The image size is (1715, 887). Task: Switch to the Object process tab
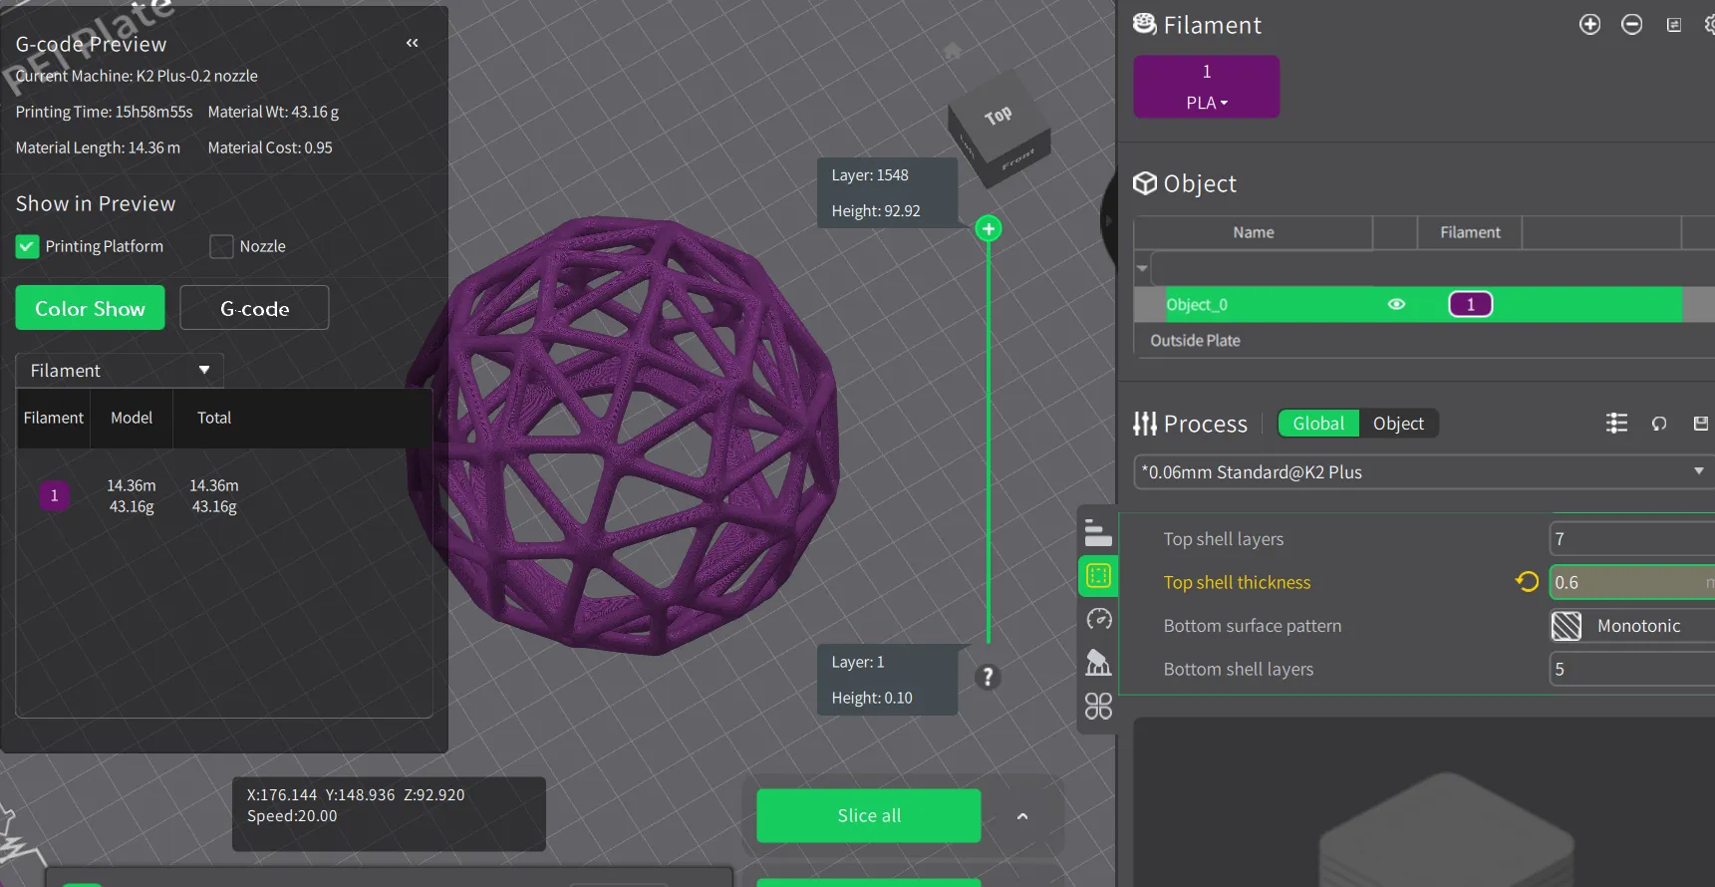[x=1398, y=424]
